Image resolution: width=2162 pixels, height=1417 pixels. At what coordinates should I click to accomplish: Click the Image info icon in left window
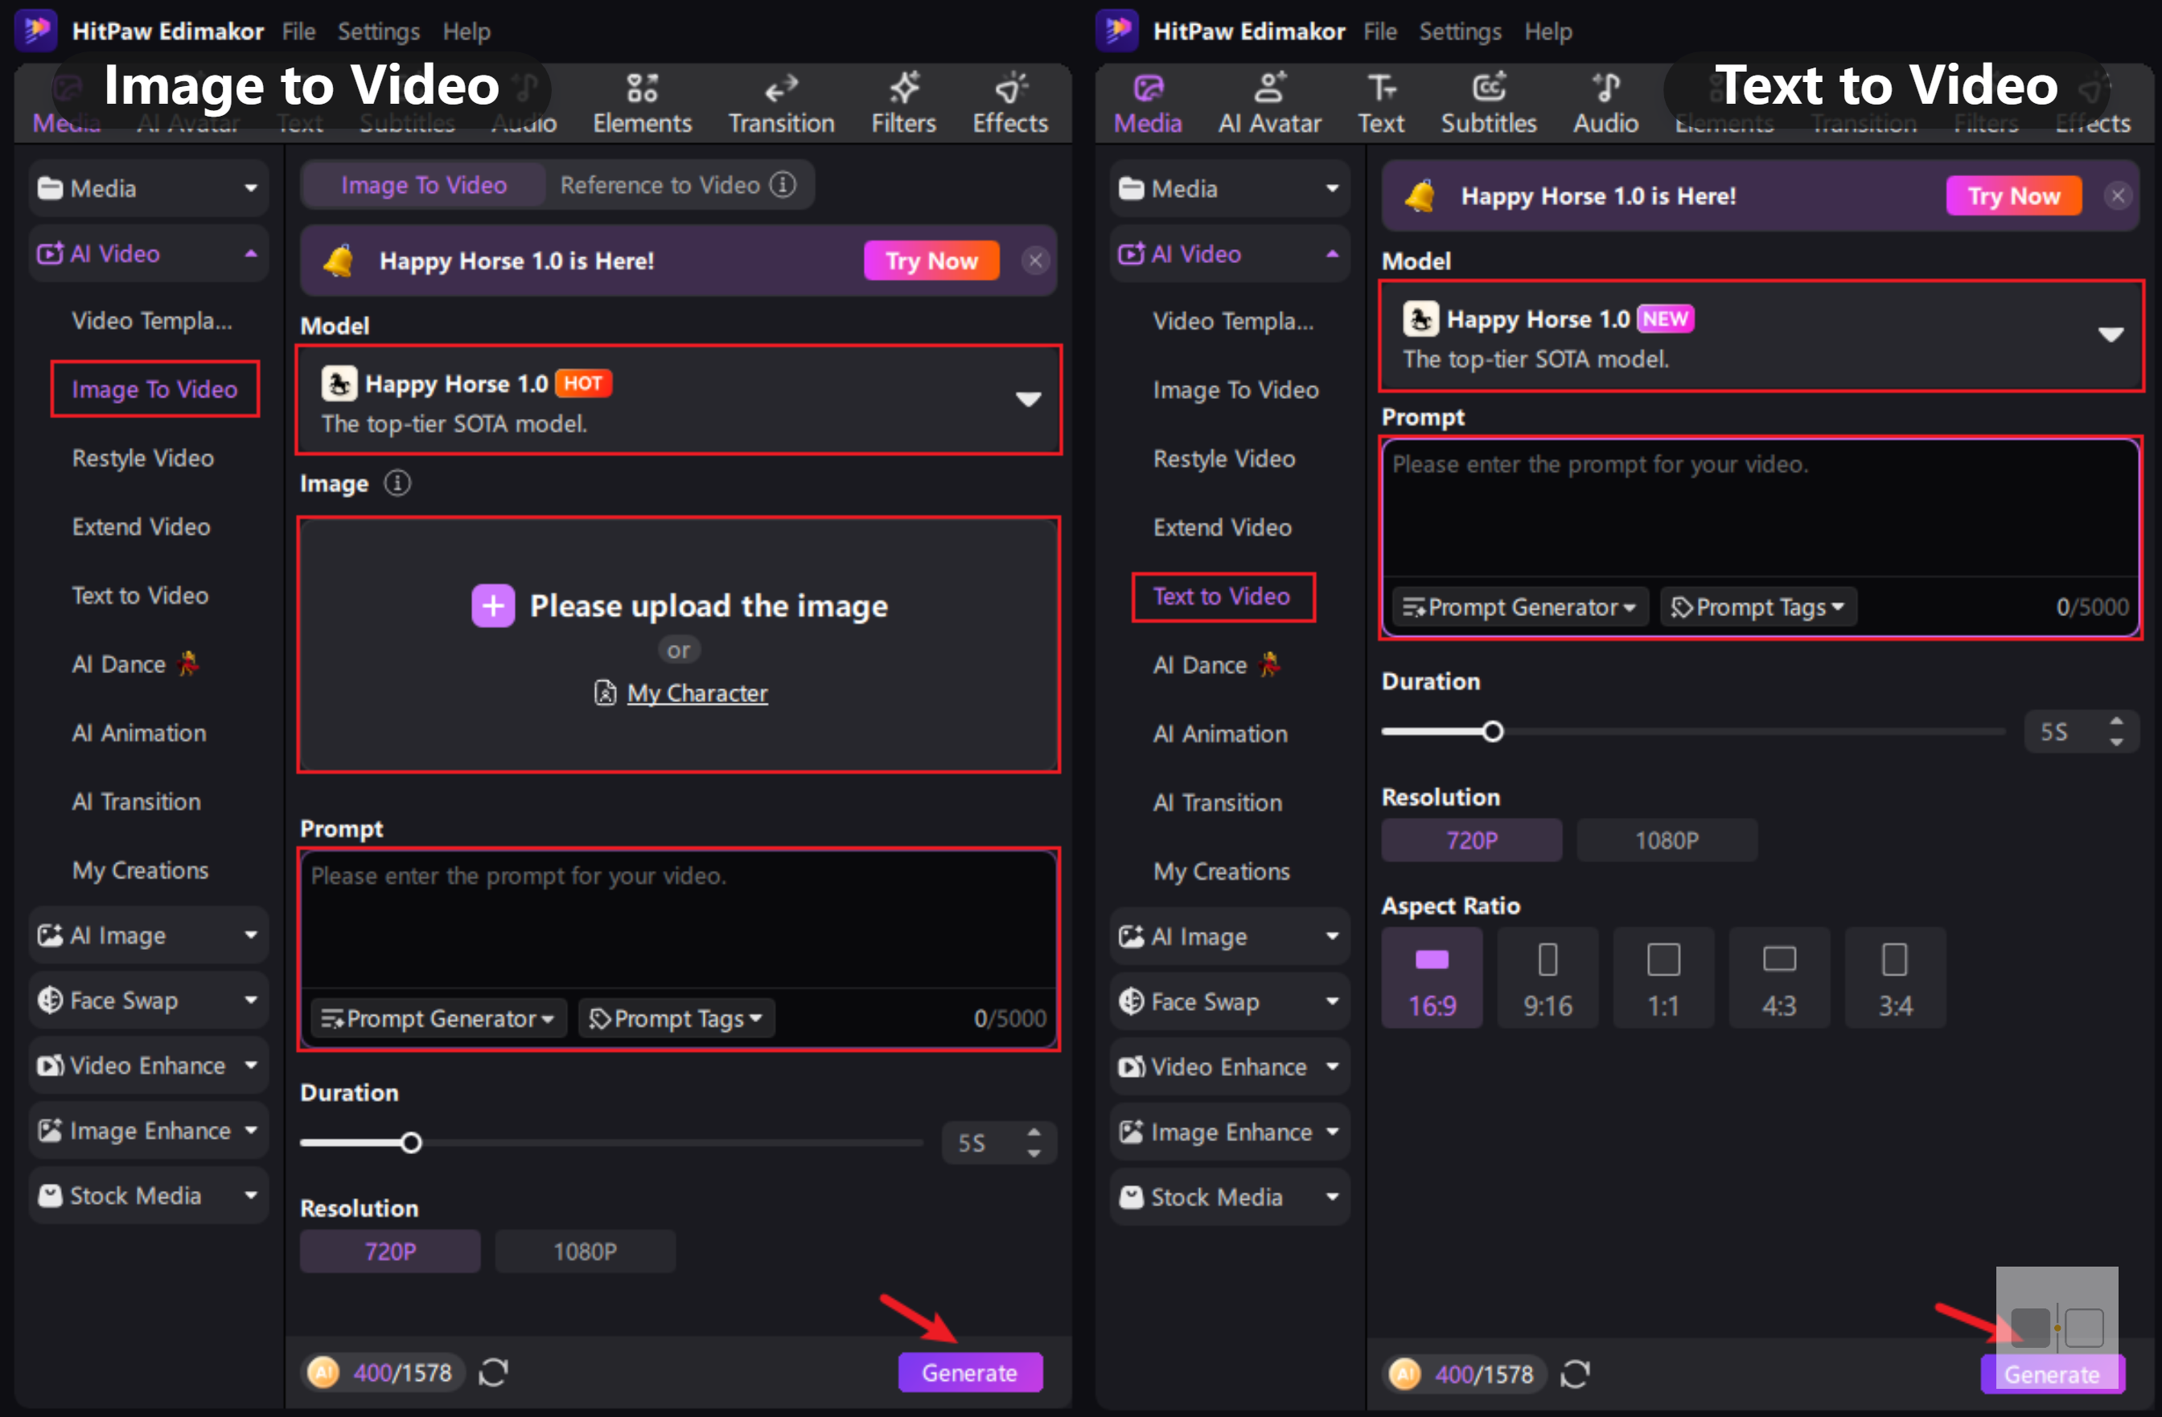[397, 483]
